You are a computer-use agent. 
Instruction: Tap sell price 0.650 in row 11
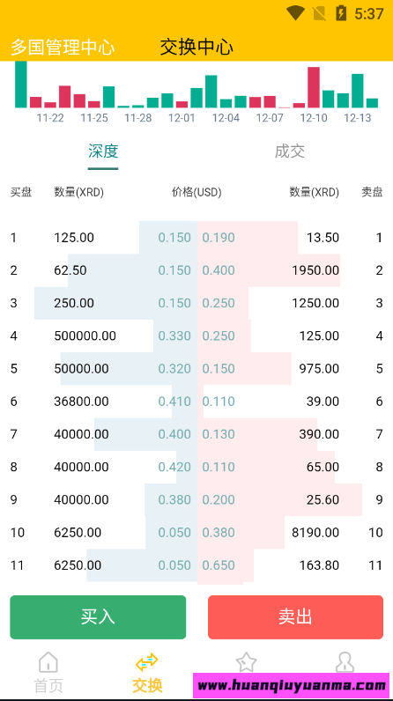(x=219, y=565)
